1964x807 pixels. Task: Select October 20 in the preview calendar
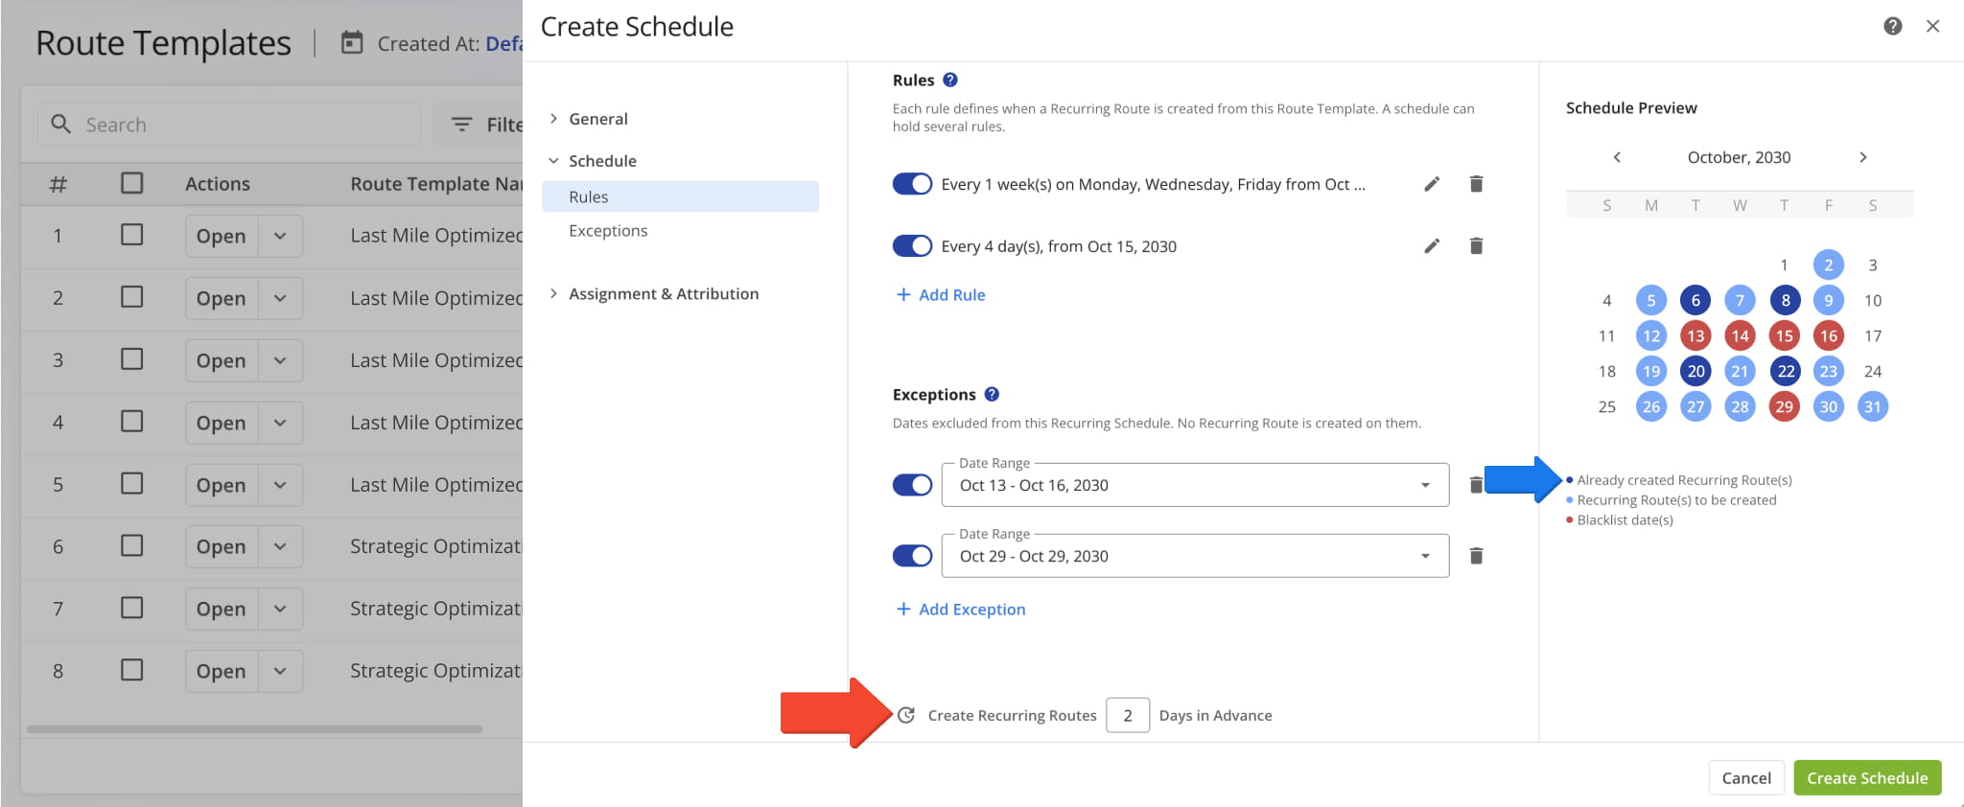(1695, 371)
